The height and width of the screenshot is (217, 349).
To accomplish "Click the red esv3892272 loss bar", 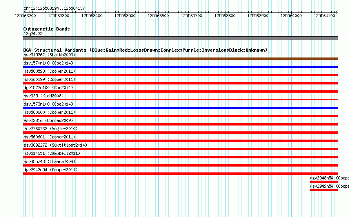I will tap(180, 149).
